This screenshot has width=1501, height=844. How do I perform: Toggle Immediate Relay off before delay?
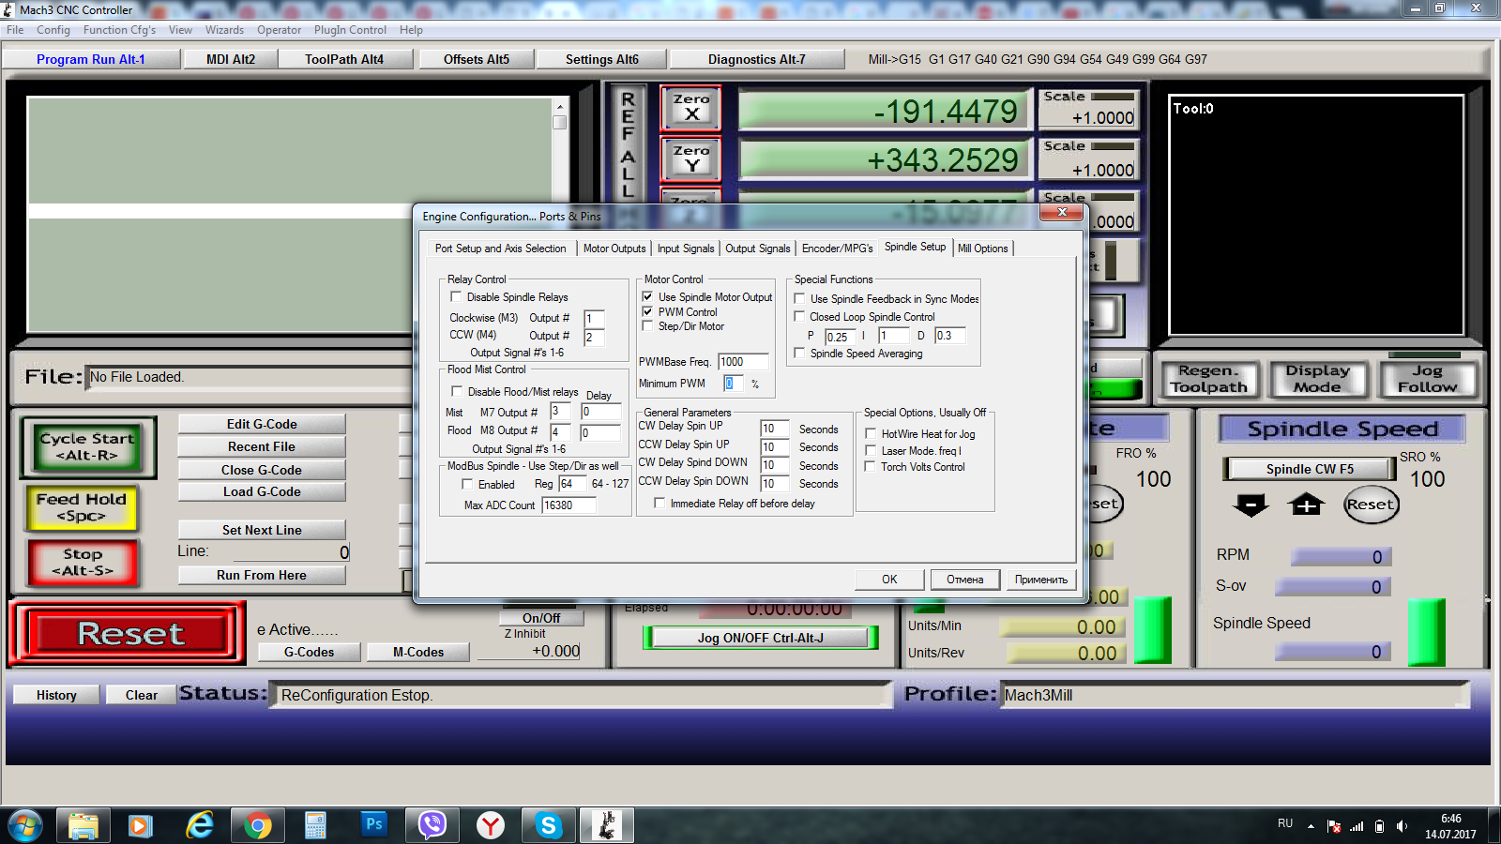[660, 503]
